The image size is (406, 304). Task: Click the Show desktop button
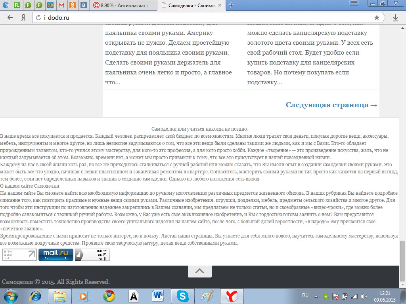point(404,296)
